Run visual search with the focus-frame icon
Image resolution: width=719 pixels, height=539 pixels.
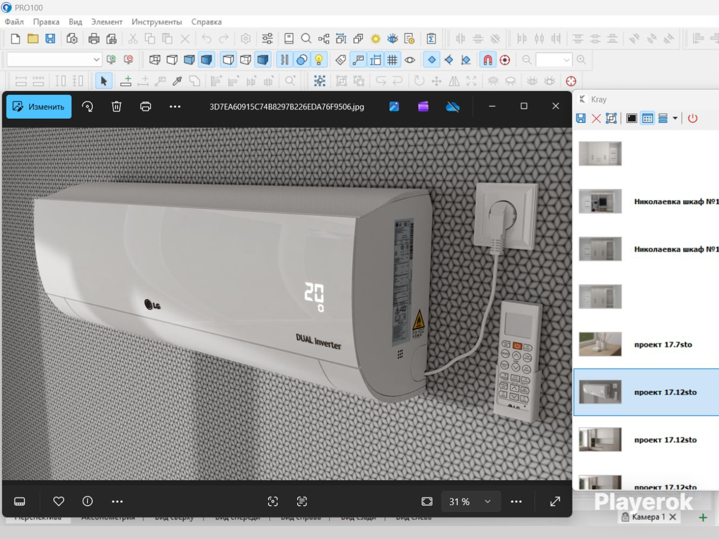point(273,501)
